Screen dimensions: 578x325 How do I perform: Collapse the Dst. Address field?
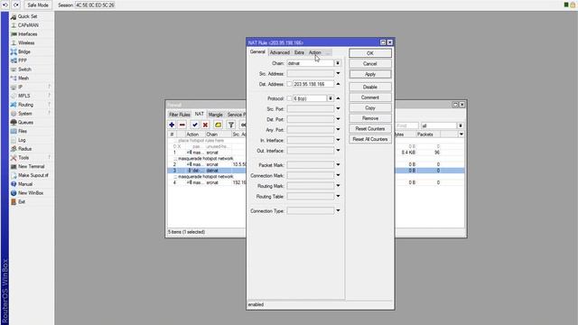[338, 84]
